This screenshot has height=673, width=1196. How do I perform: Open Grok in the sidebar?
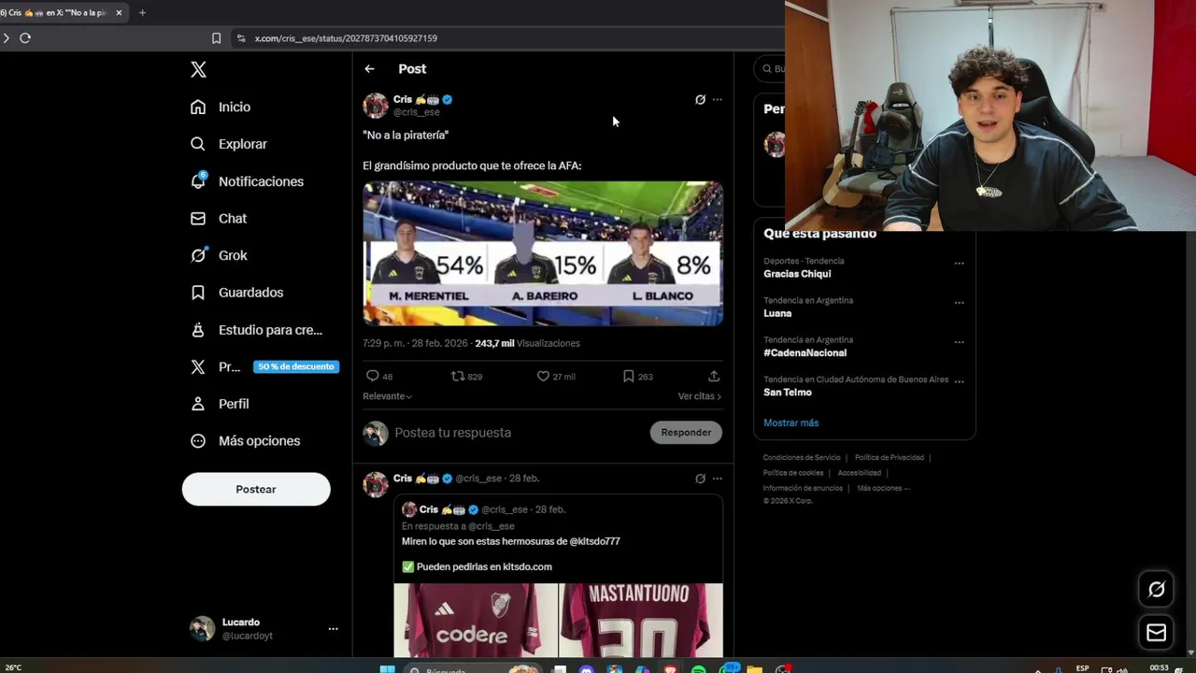[220, 255]
